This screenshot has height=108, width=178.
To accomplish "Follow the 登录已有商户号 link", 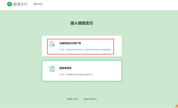I will coord(90,99).
